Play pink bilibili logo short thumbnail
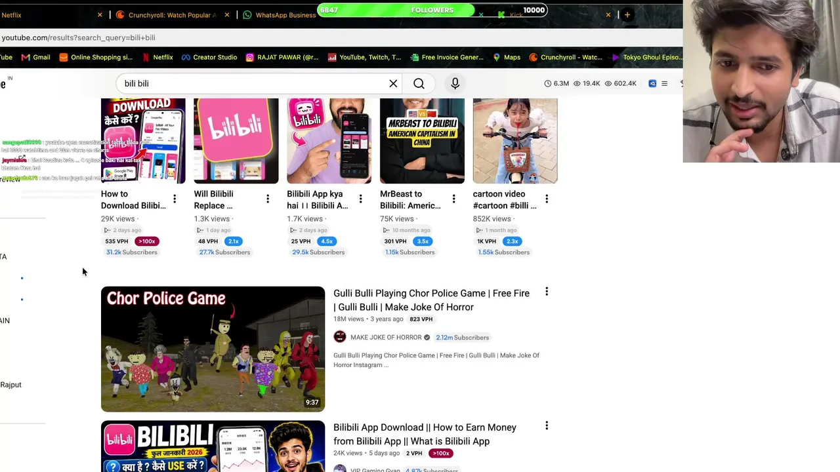 pos(236,141)
